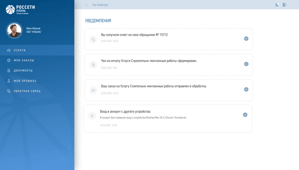Open Ivan Ivanov's profile avatar
Viewport: 299px width, 170px height.
point(14,30)
